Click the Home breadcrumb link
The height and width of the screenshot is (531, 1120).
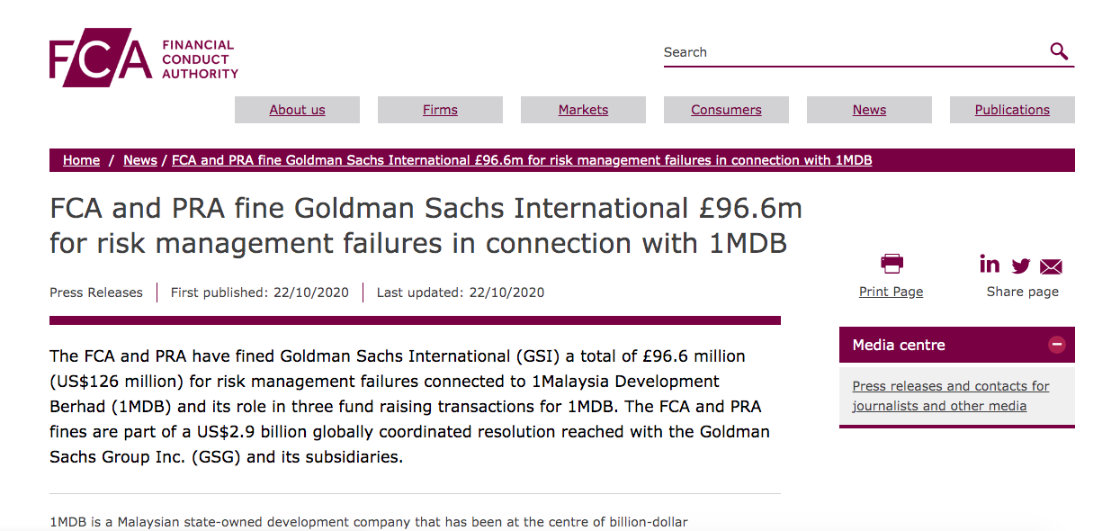81,160
